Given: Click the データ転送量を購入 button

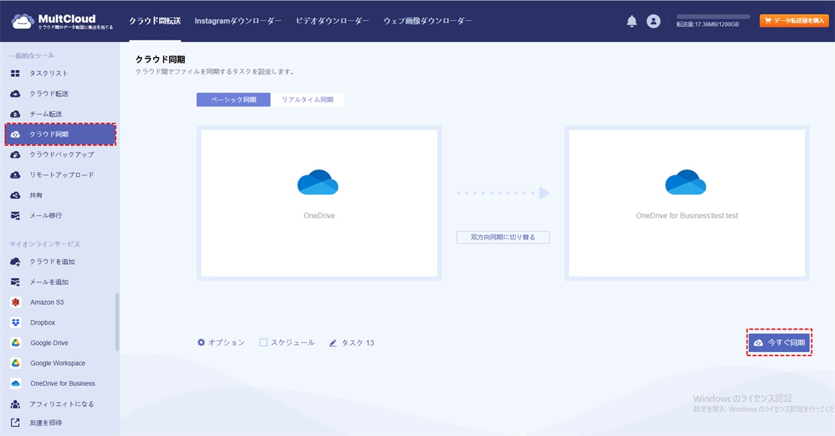Looking at the screenshot, I should [x=794, y=21].
